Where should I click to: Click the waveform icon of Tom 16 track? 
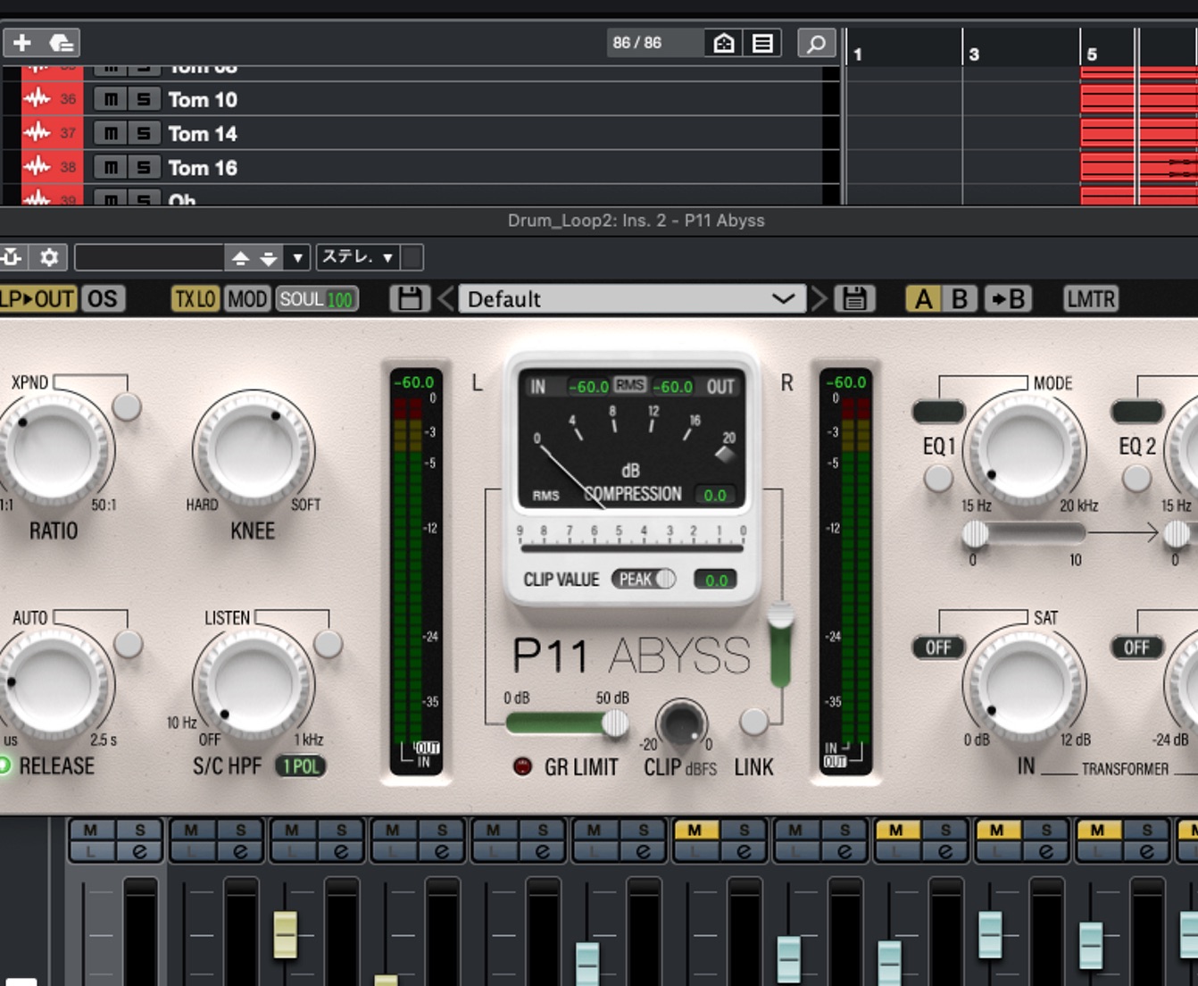pos(37,166)
